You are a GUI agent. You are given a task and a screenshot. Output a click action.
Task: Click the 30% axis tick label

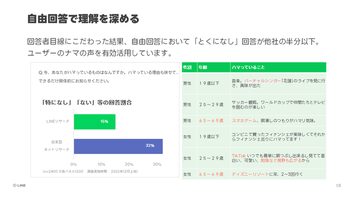(157, 165)
